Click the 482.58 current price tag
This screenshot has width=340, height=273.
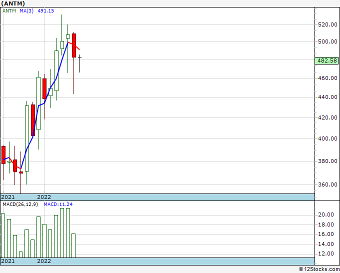327,60
